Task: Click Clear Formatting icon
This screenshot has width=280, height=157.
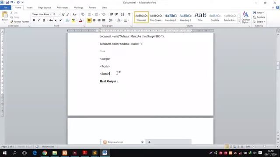Action: pos(83,14)
